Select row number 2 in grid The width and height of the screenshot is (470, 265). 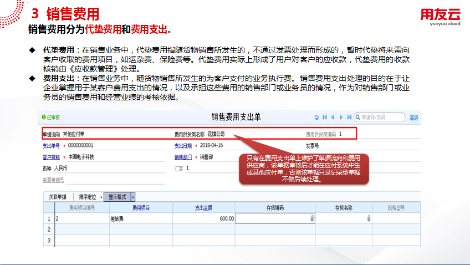coord(49,230)
